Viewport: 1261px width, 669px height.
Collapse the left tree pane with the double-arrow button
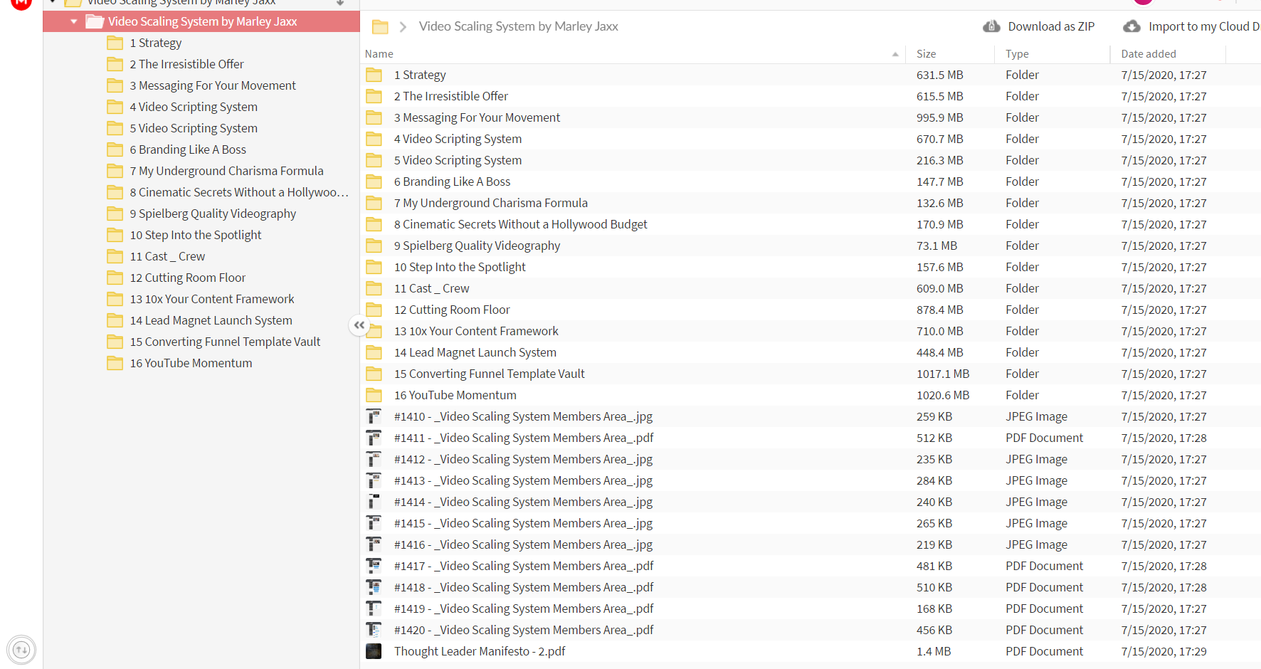359,325
